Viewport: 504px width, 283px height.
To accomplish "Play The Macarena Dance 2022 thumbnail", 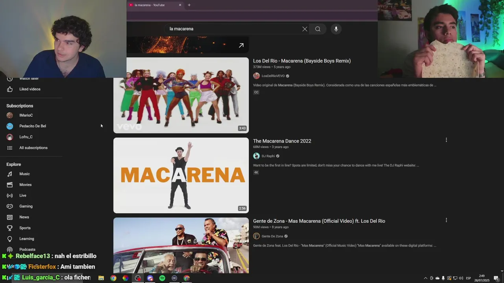I will (x=181, y=175).
